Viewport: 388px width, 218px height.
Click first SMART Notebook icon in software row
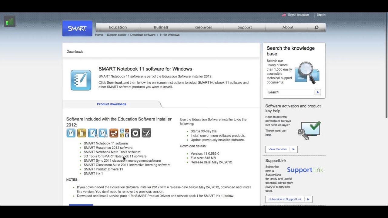71,133
